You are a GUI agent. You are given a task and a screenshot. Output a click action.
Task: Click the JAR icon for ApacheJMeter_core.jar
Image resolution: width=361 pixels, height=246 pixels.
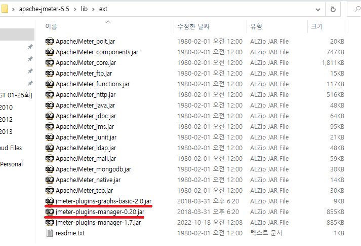(x=50, y=62)
